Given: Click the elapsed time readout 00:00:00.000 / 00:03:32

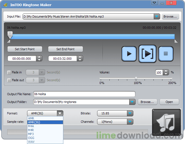Looking at the screenshot, I should pos(160,28).
